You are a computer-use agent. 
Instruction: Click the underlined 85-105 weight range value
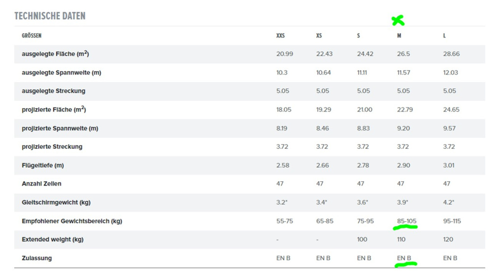tap(407, 221)
